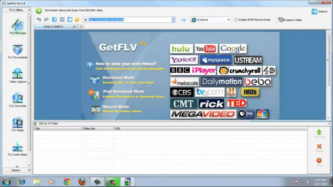Click the Delete orange X button

coord(319,148)
